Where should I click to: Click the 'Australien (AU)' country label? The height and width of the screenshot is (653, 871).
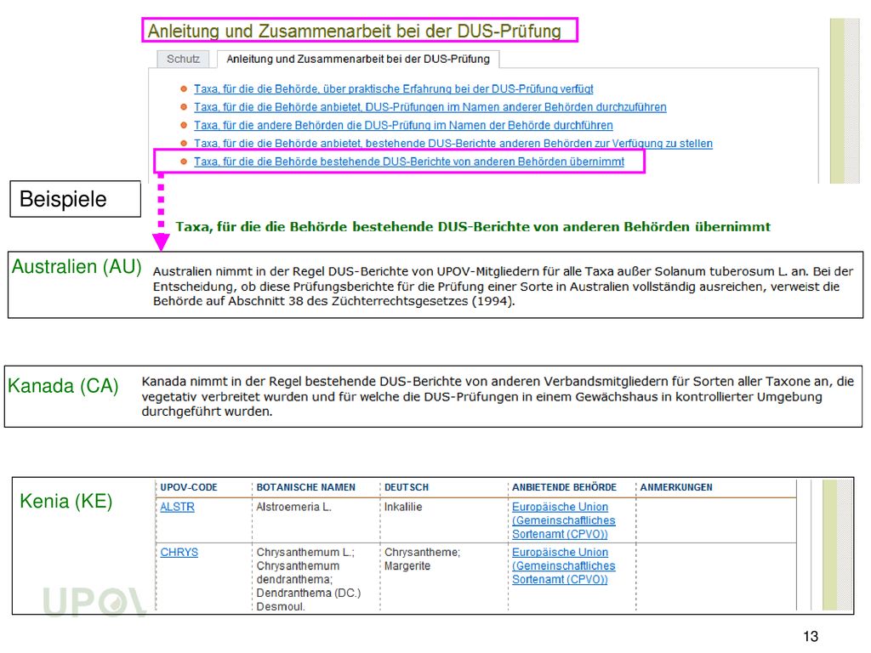(x=77, y=266)
